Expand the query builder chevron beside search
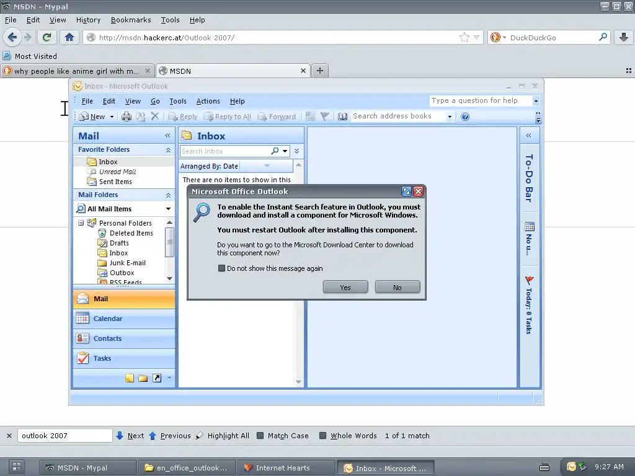This screenshot has height=476, width=635. coord(297,151)
